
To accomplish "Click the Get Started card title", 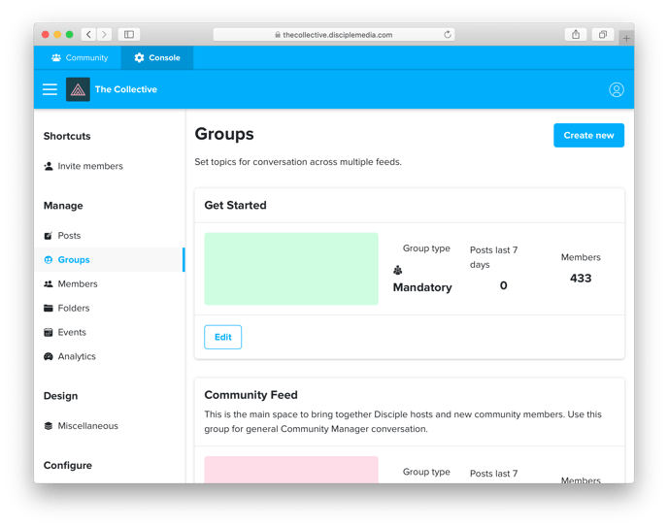I will 236,205.
